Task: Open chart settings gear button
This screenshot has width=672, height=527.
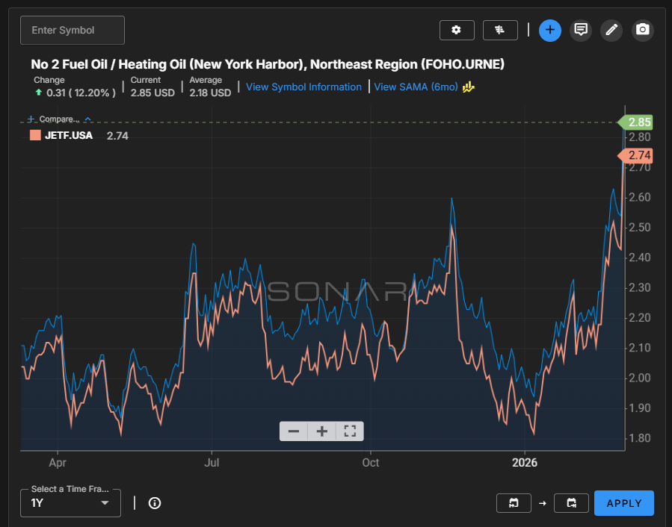Action: 457,31
